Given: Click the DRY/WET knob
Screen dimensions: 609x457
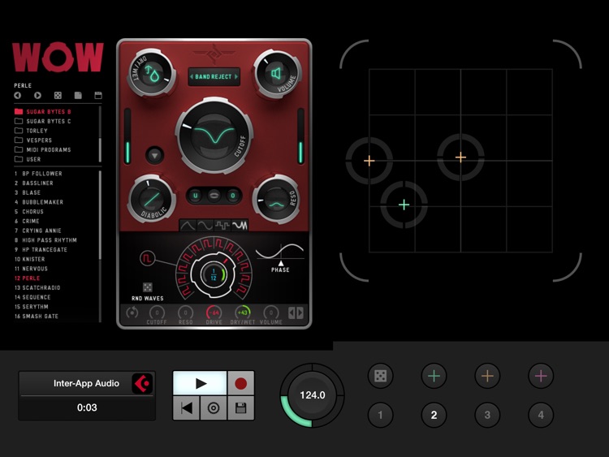Looking at the screenshot, I should (x=151, y=73).
